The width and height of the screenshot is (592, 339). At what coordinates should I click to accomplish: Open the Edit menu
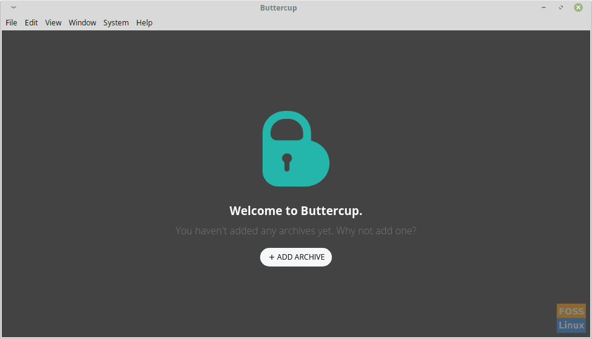pyautogui.click(x=32, y=23)
